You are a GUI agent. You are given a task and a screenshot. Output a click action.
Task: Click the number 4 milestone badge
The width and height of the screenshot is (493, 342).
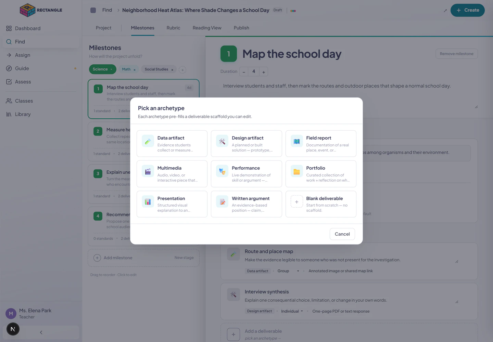coord(98,216)
